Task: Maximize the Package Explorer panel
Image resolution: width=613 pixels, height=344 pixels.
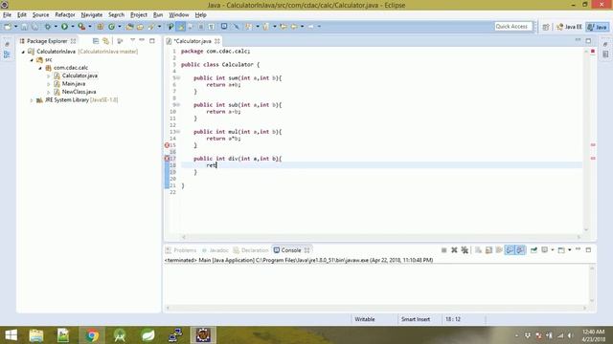Action: 152,40
